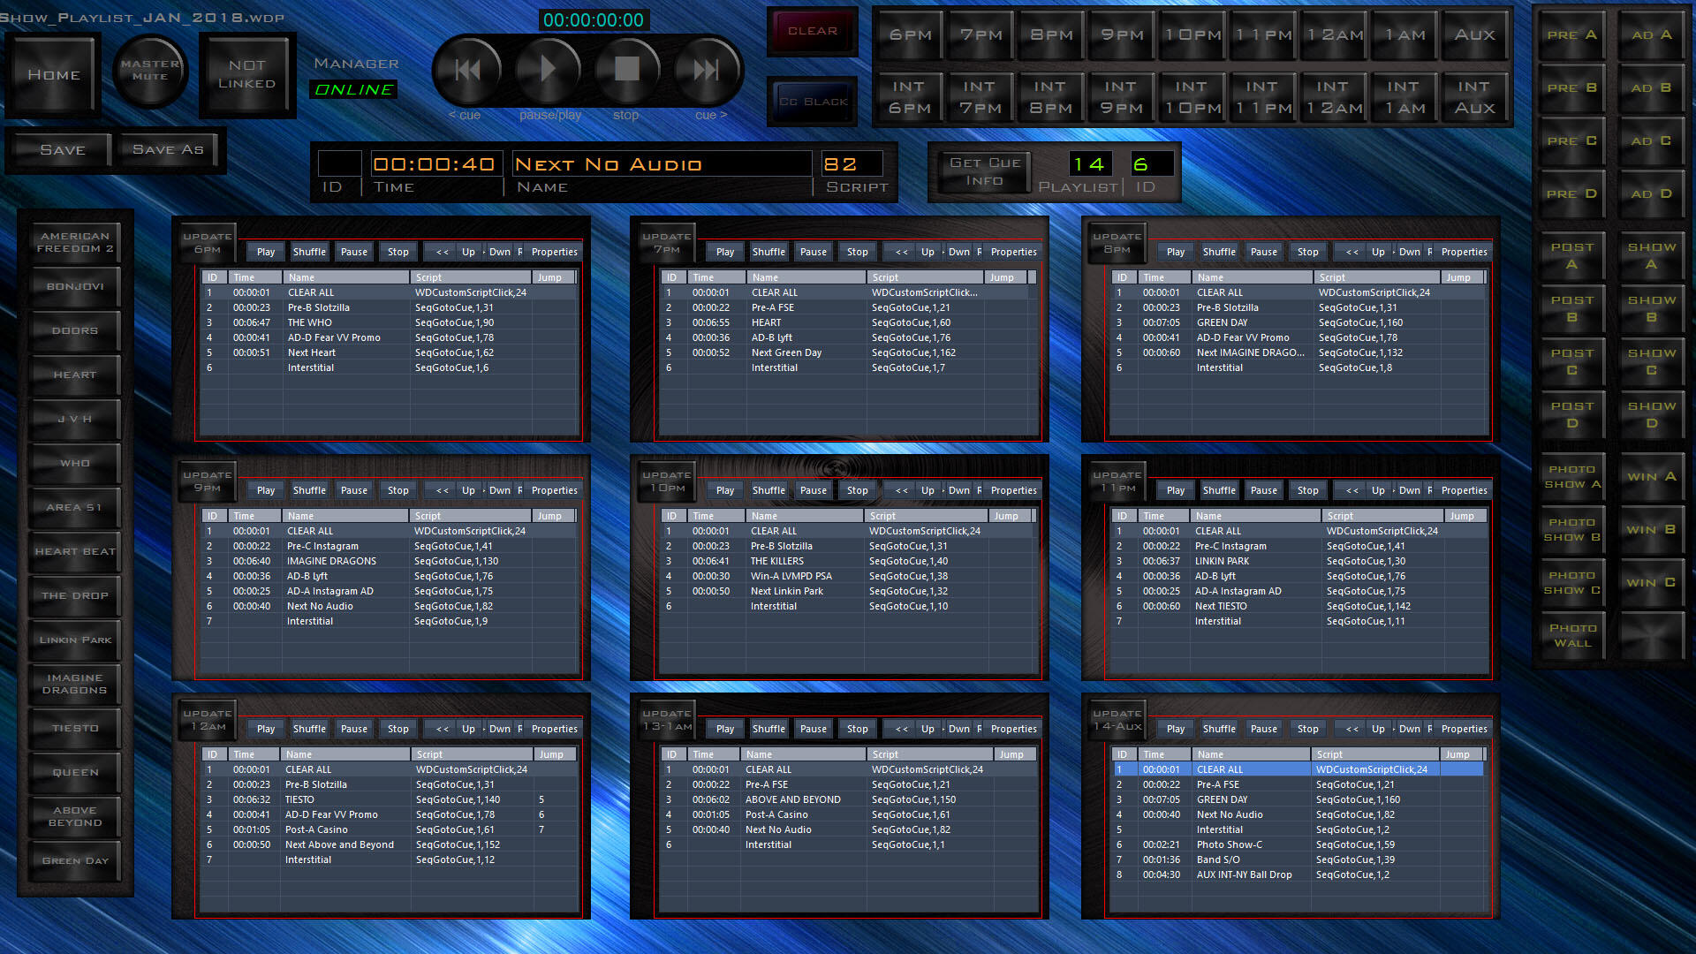This screenshot has width=1696, height=954.
Task: Select THE KILLERS row in 10PM playlist
Action: [x=776, y=561]
